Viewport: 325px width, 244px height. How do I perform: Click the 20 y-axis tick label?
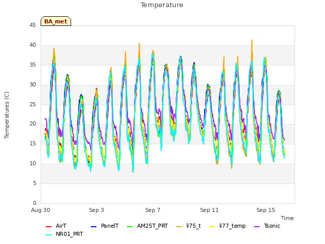point(32,124)
